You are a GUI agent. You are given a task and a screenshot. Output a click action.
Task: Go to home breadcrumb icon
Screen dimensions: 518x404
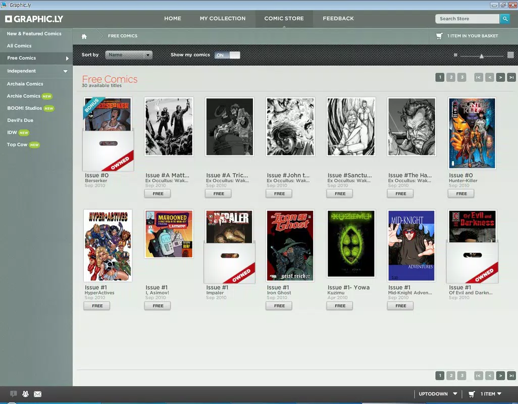pyautogui.click(x=84, y=36)
